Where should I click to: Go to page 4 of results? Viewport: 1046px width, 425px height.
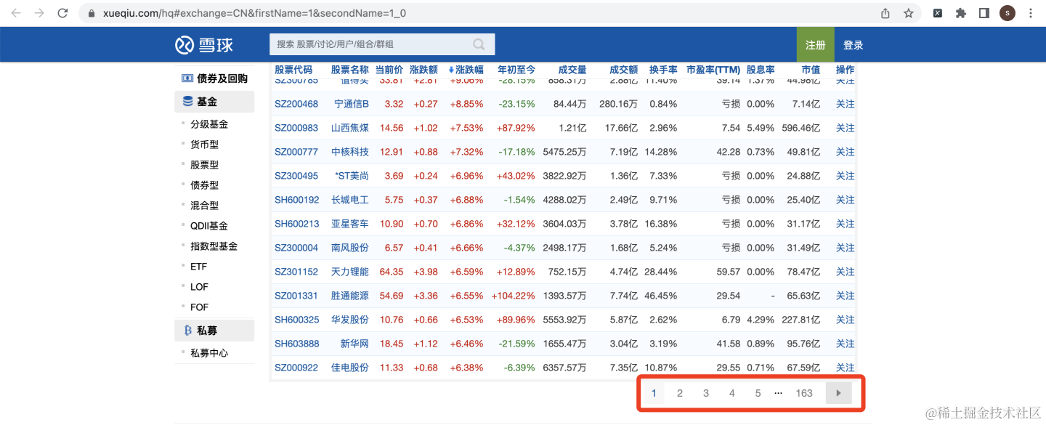point(731,393)
